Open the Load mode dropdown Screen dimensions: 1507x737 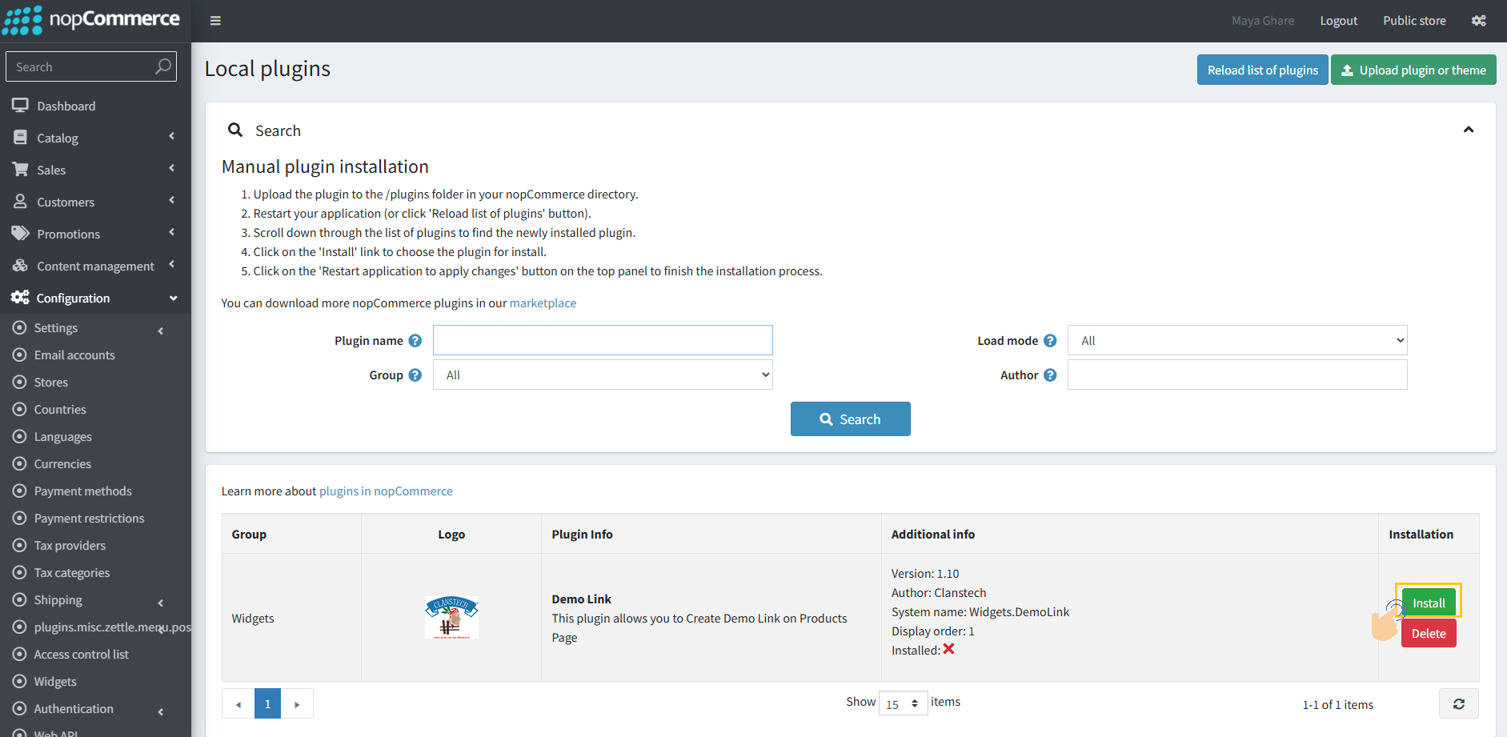(1236, 341)
